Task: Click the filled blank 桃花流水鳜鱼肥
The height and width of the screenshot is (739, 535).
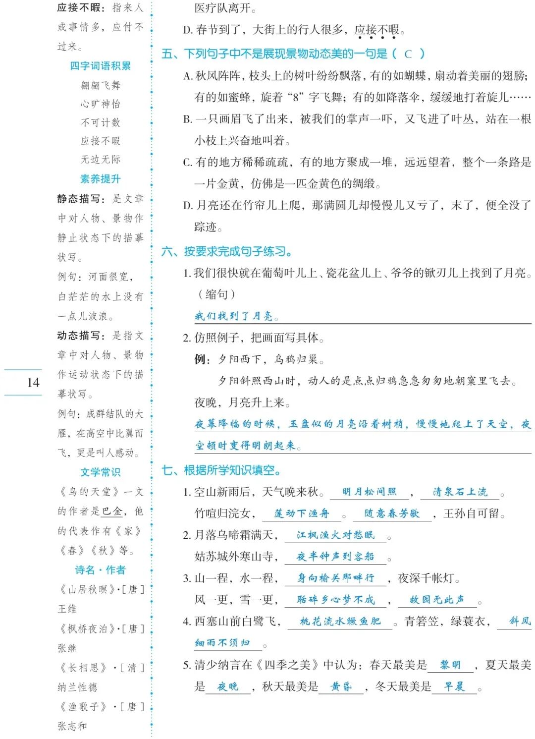Action: 340,621
